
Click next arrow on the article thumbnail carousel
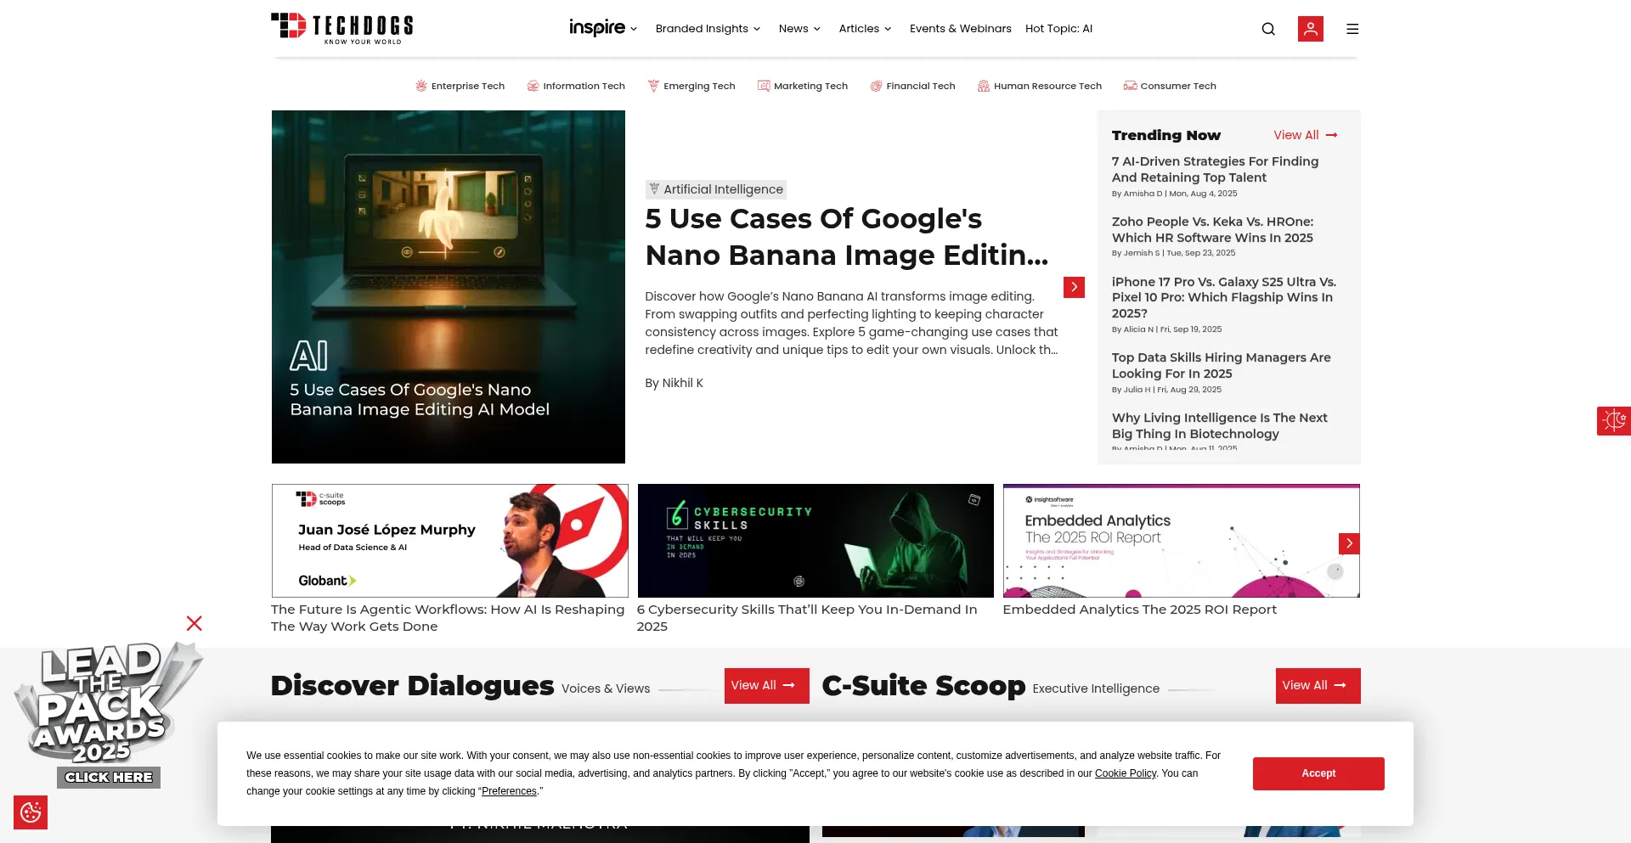point(1348,543)
